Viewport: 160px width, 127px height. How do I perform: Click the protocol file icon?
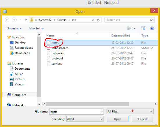coord(49,58)
